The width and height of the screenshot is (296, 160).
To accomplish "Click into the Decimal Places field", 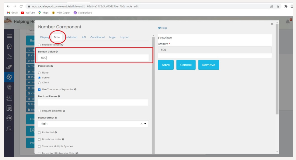I will (x=93, y=103).
